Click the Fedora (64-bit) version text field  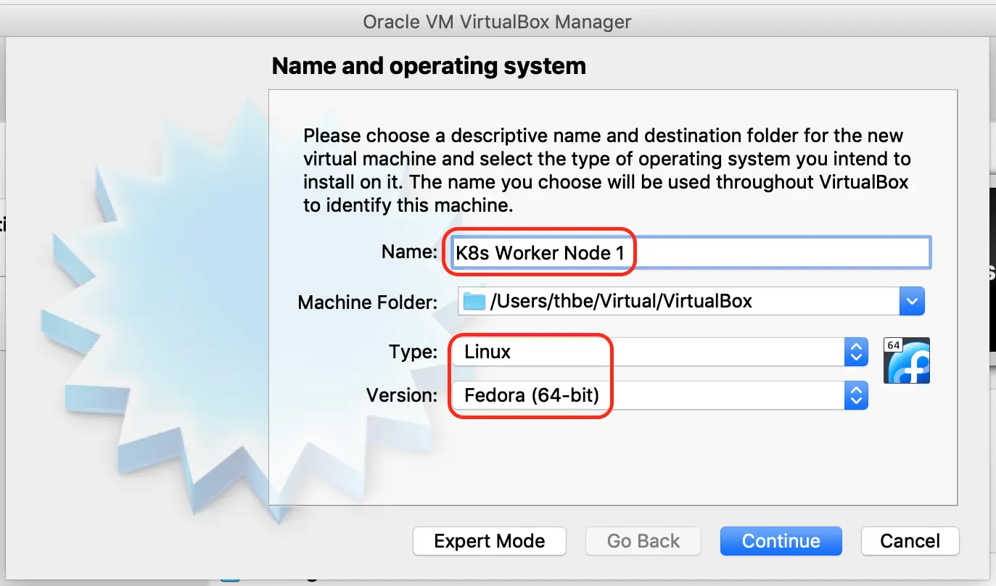533,395
